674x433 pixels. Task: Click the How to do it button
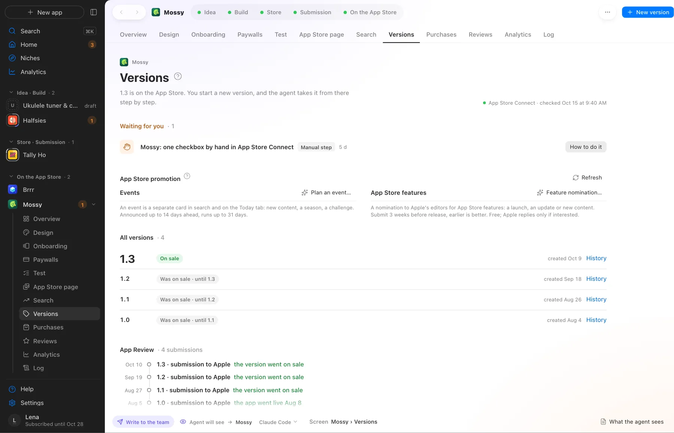586,147
